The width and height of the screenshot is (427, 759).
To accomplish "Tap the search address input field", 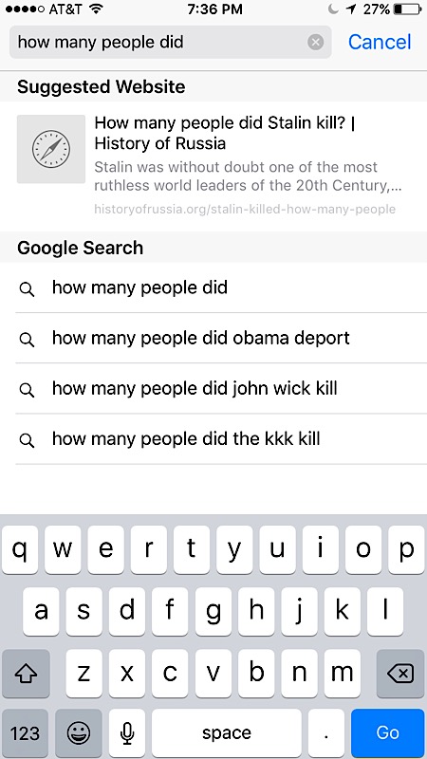I will pyautogui.click(x=158, y=42).
